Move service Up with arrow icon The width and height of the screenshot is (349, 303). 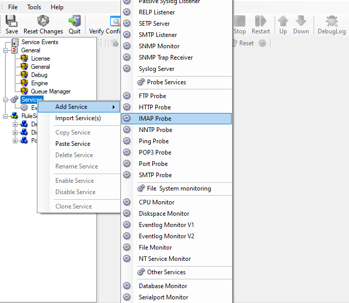tap(283, 21)
